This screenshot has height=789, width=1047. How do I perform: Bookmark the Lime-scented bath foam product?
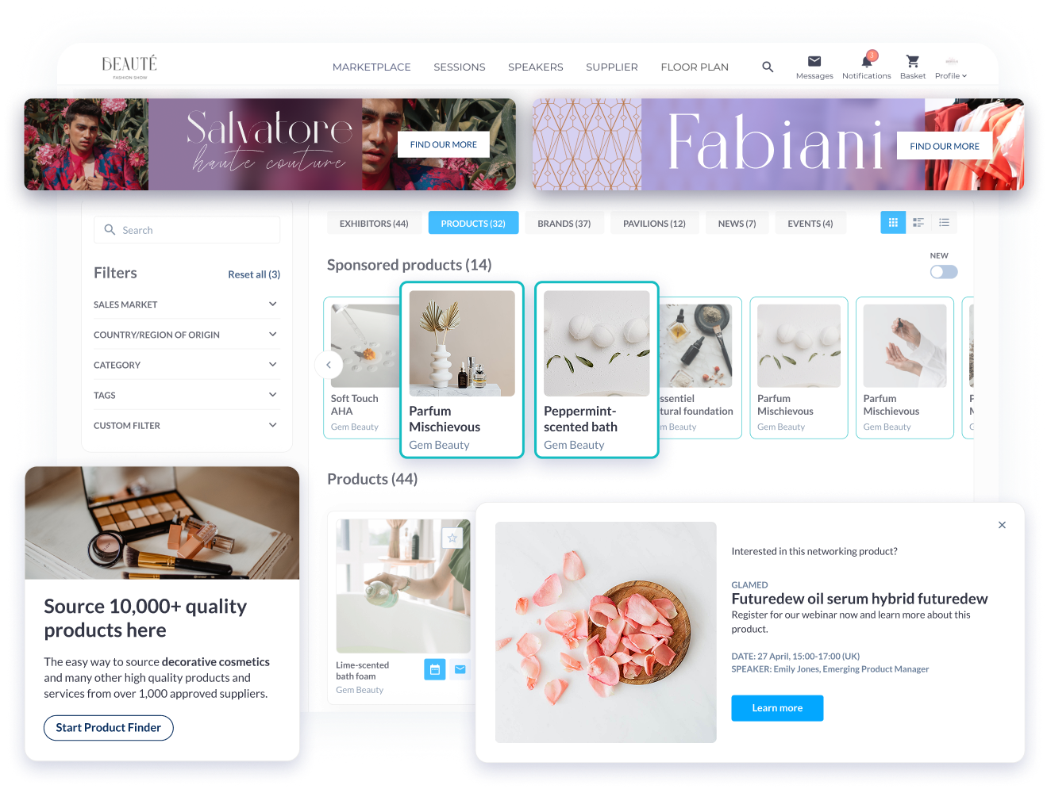click(x=452, y=538)
